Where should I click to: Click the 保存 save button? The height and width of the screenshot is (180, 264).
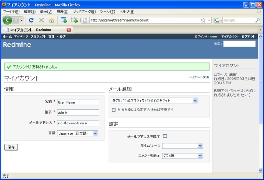point(11,147)
